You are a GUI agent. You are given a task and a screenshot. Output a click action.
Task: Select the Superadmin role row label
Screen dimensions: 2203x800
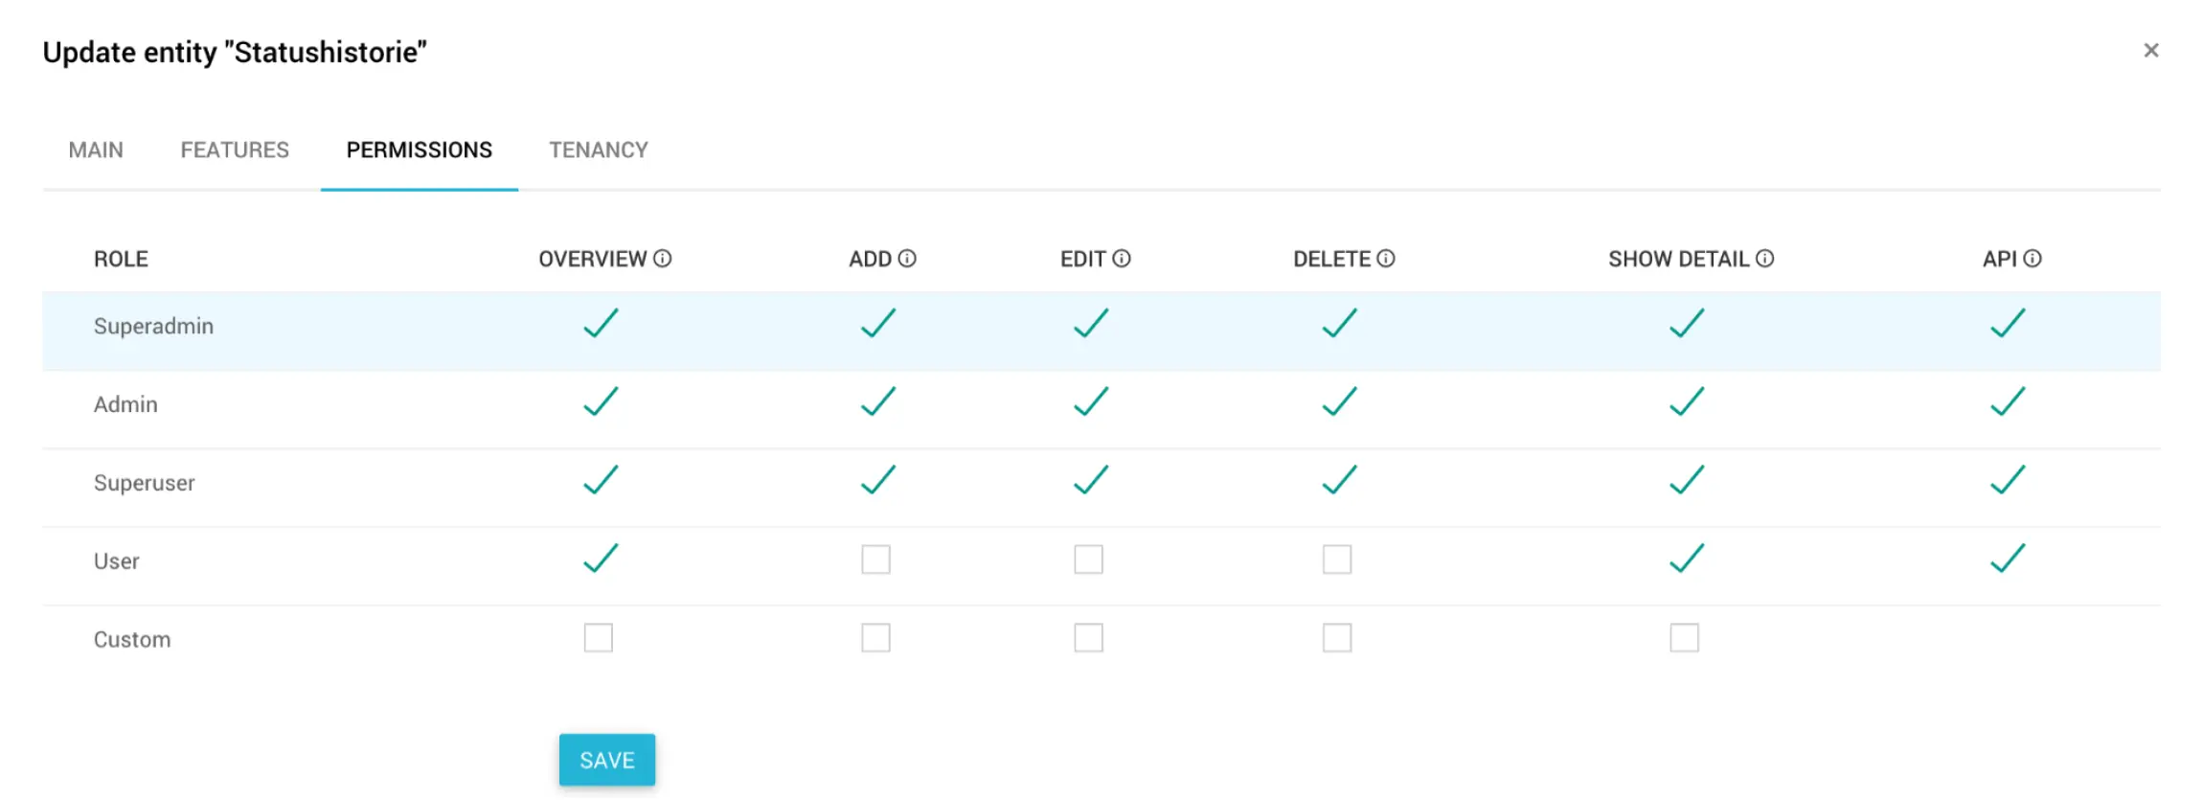pyautogui.click(x=153, y=327)
